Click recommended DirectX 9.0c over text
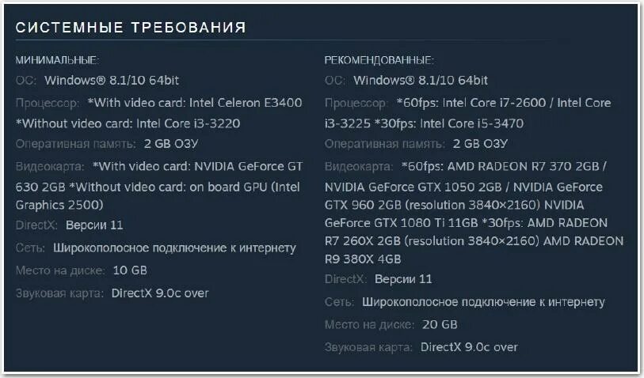Image resolution: width=644 pixels, height=378 pixels. pyautogui.click(x=469, y=347)
